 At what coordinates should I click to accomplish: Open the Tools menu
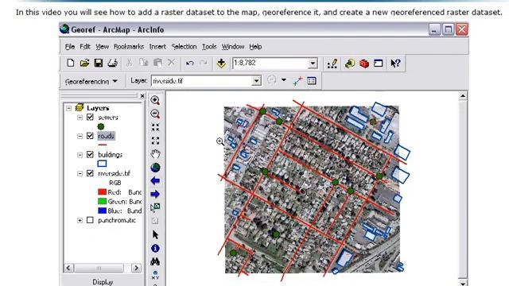209,47
